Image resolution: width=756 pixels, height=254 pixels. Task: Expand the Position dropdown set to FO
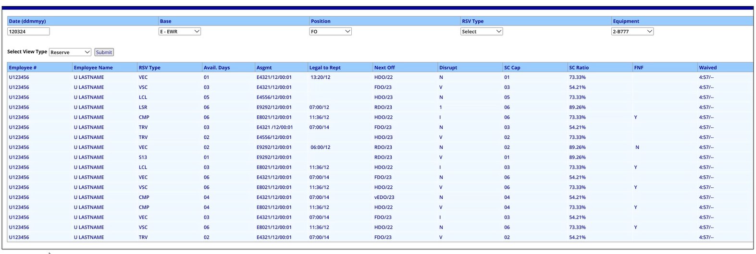pyautogui.click(x=330, y=31)
